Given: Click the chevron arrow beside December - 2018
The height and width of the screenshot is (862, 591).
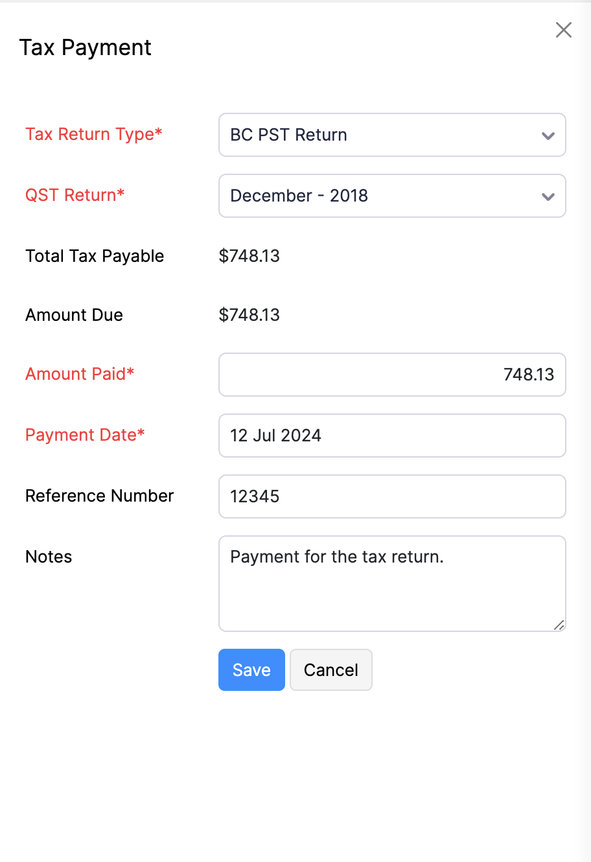Looking at the screenshot, I should [x=548, y=196].
